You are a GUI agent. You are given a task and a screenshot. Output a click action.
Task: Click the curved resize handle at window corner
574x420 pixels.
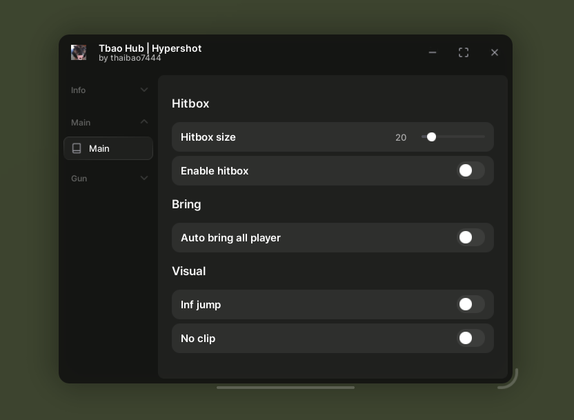[511, 381]
